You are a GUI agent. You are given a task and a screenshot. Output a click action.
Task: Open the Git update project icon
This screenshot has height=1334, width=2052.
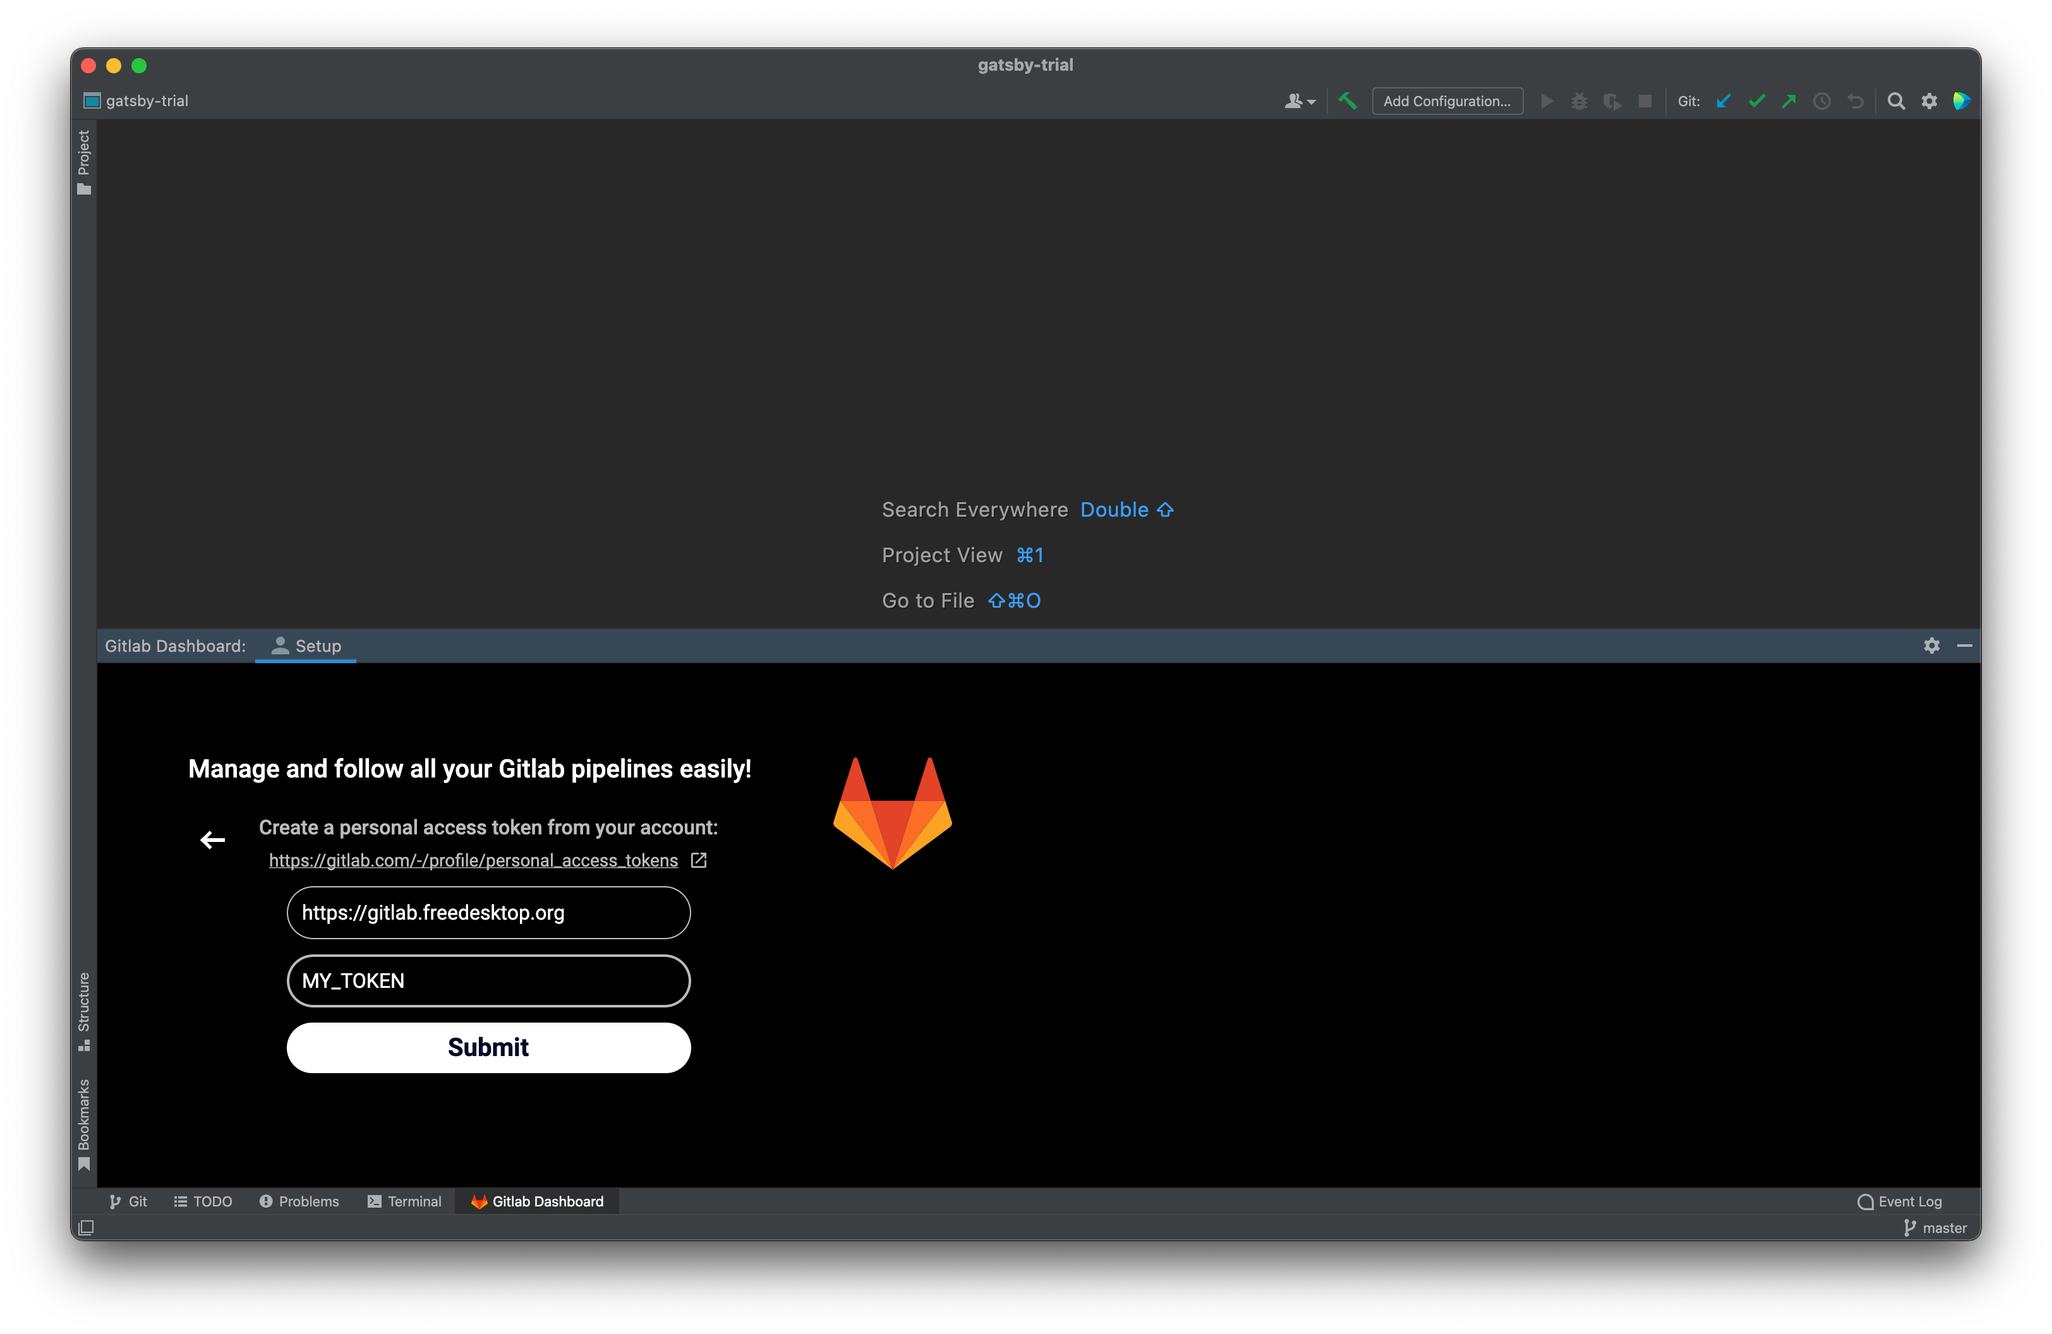1723,101
